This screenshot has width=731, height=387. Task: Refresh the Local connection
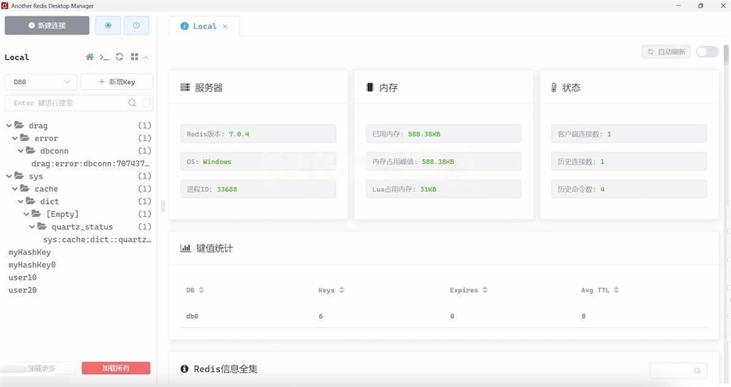click(x=119, y=57)
